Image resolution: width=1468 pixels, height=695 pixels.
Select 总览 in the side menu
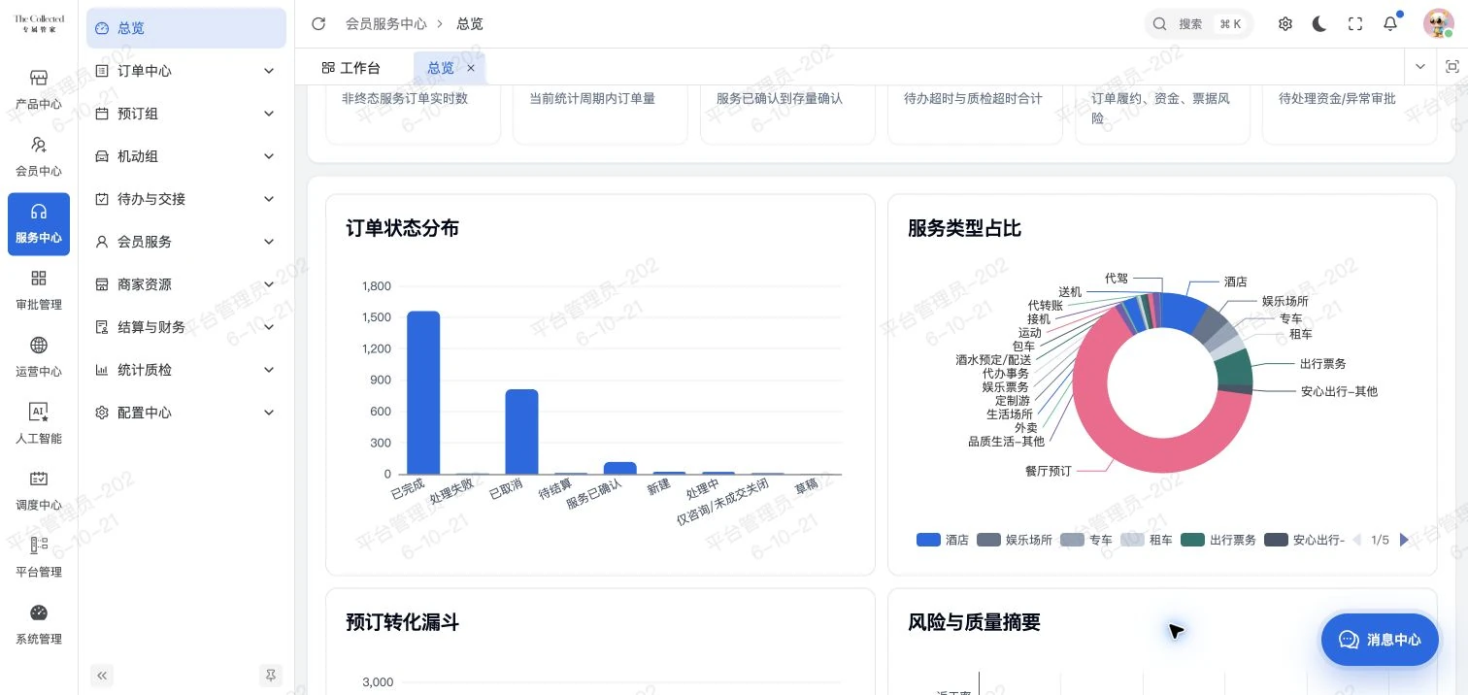click(186, 28)
